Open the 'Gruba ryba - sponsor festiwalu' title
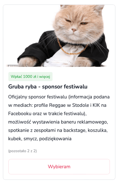Image resolution: width=117 pixels, height=185 pixels. click(48, 87)
